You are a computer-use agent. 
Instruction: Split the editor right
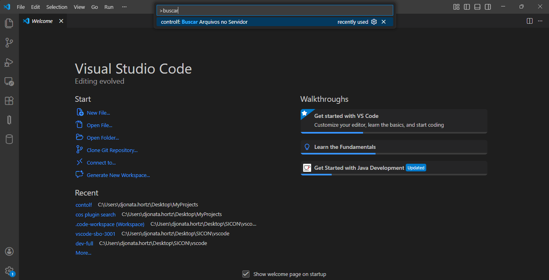coord(530,21)
